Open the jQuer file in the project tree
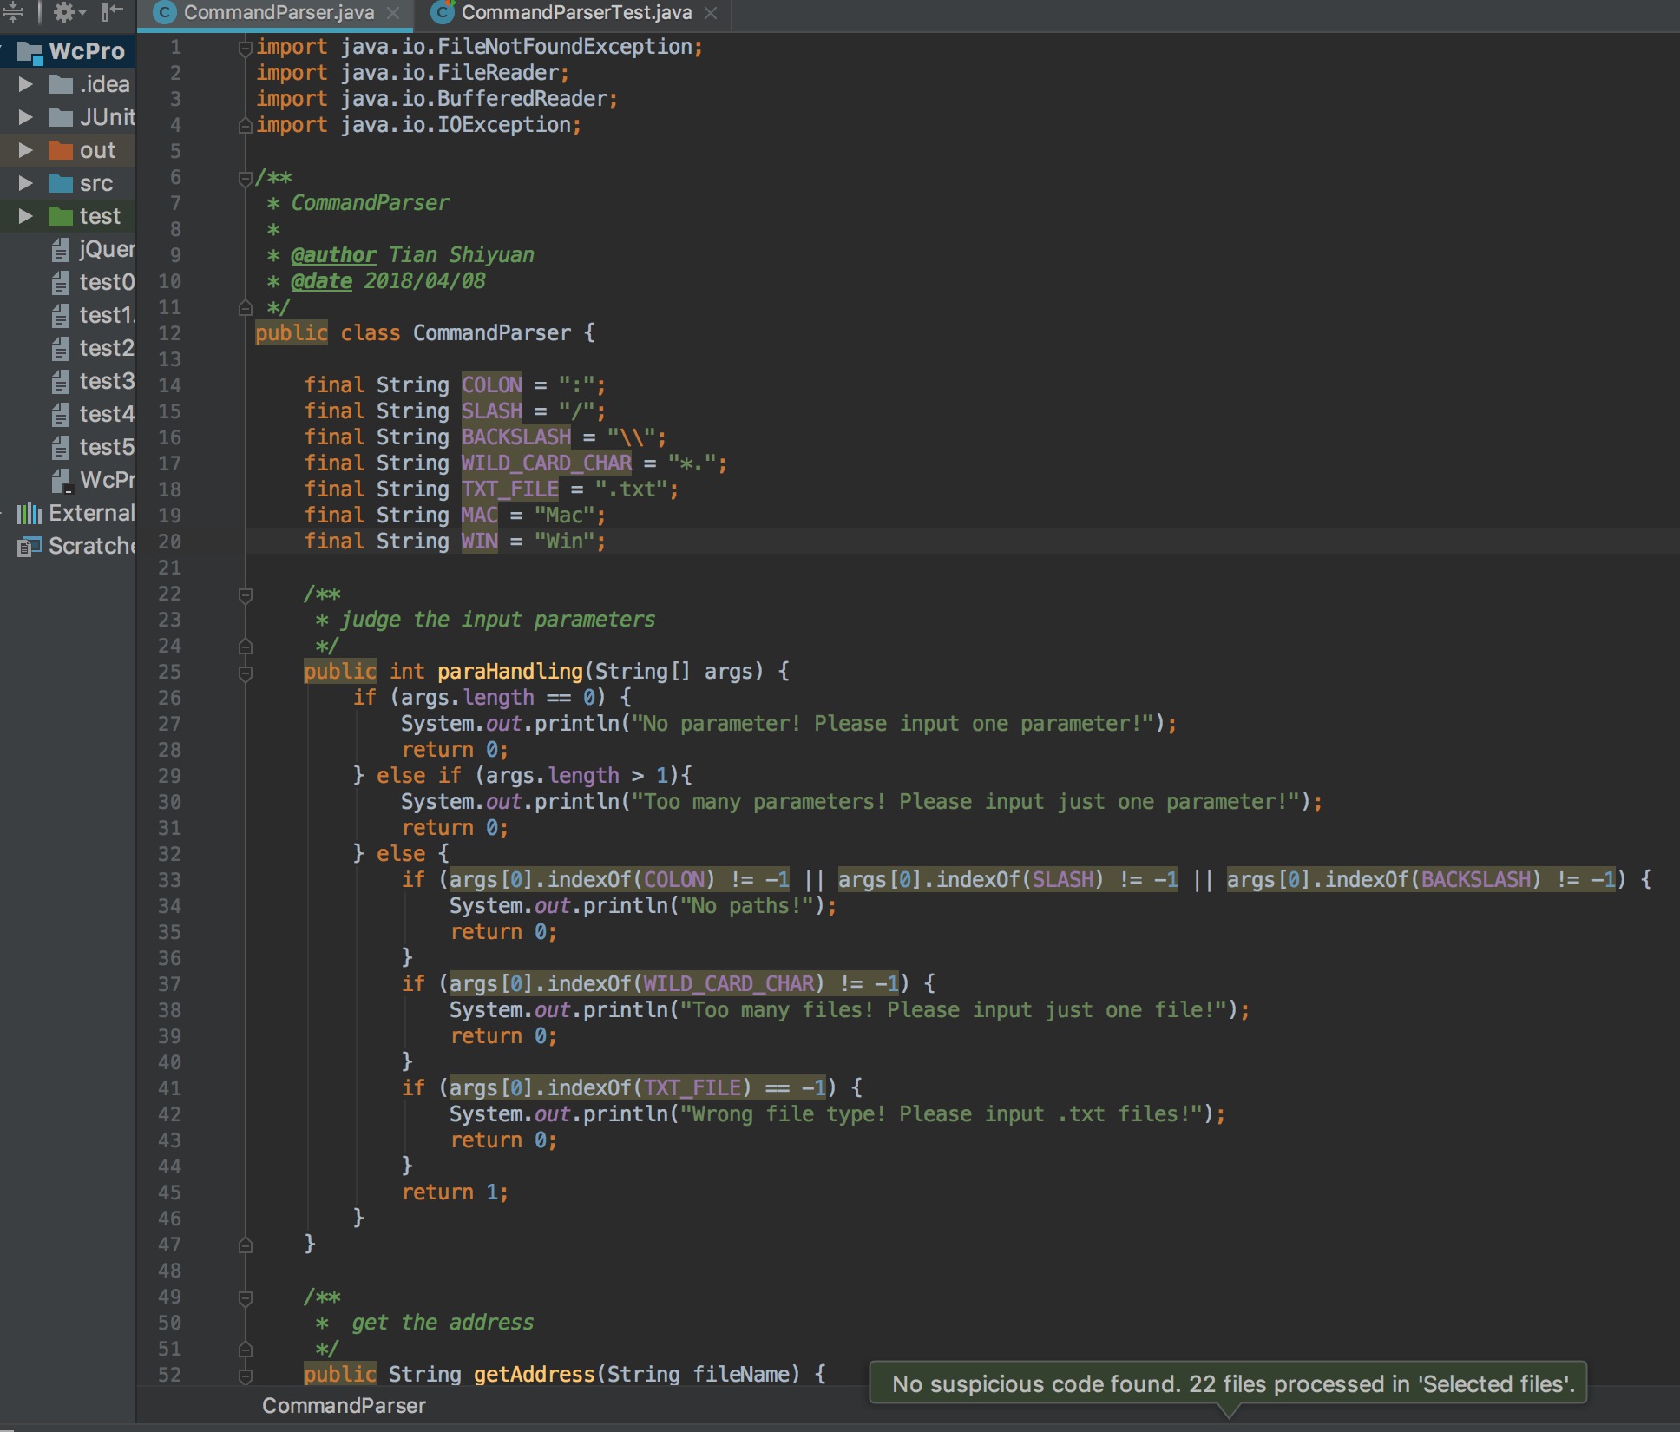The width and height of the screenshot is (1680, 1432). pyautogui.click(x=94, y=249)
